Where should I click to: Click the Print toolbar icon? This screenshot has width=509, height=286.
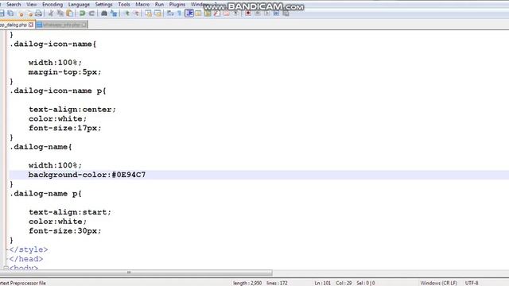pos(39,14)
